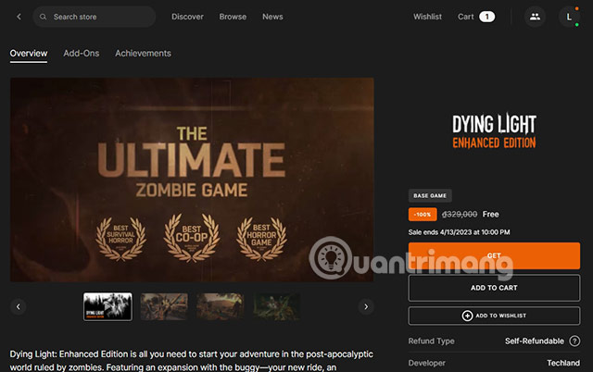Click the Free price label
Viewport: 593px width, 372px height.
(490, 214)
